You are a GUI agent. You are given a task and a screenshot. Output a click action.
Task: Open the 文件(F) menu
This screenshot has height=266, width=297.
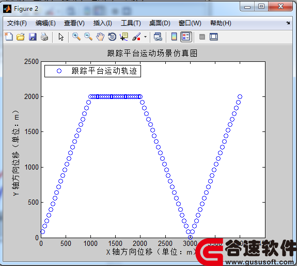click(17, 23)
